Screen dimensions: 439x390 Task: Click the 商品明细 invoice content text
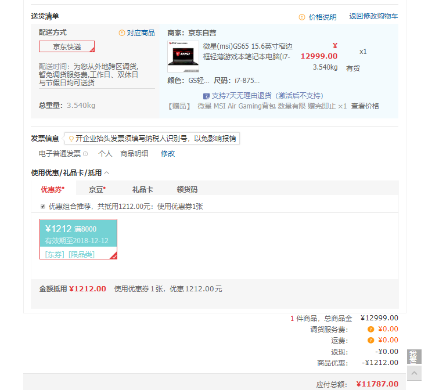(x=134, y=154)
